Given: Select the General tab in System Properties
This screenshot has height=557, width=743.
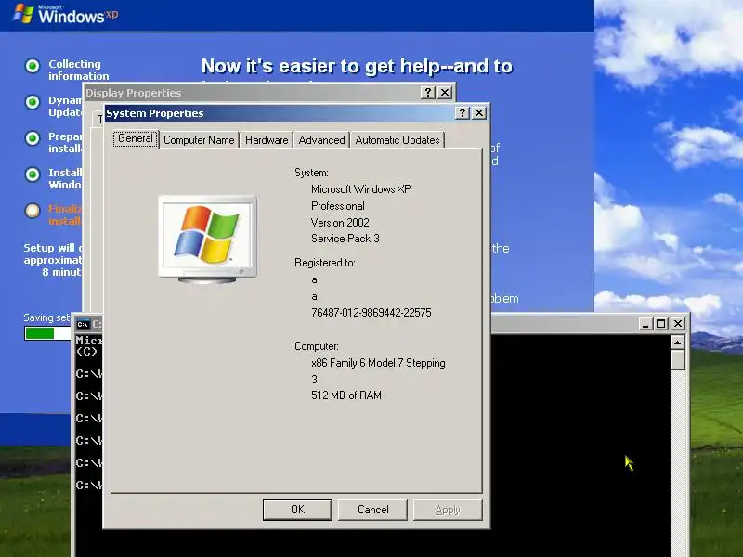Looking at the screenshot, I should 136,138.
